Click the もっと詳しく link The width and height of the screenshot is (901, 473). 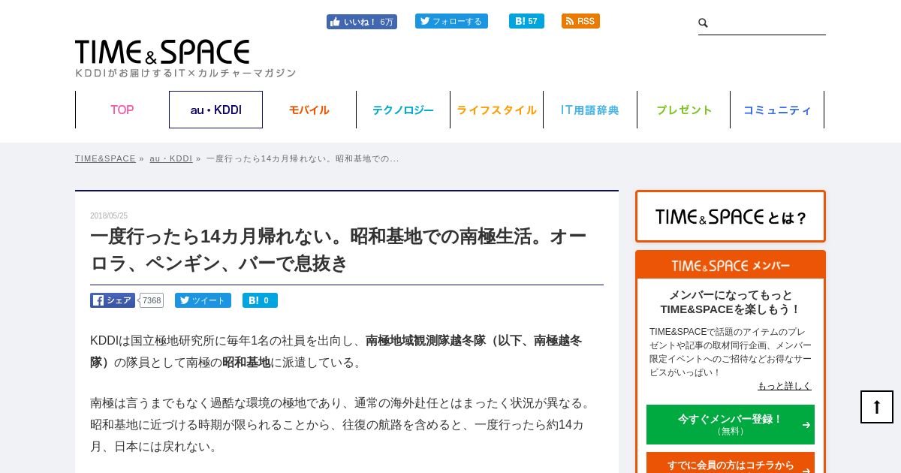[x=785, y=386]
